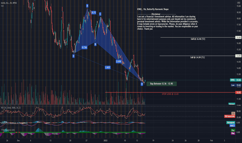The height and width of the screenshot is (143, 242).
Task: Select the STOP LOSS @ 12.03 annotation
Action: (170, 94)
